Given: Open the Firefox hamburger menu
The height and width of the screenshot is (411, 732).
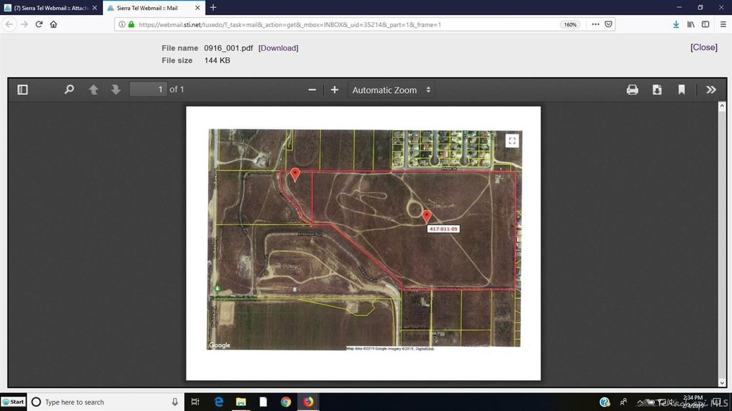Looking at the screenshot, I should 723,24.
